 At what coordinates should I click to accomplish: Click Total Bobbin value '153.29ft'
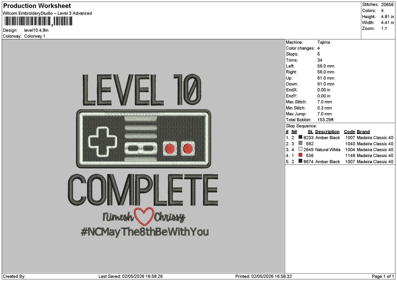click(325, 120)
